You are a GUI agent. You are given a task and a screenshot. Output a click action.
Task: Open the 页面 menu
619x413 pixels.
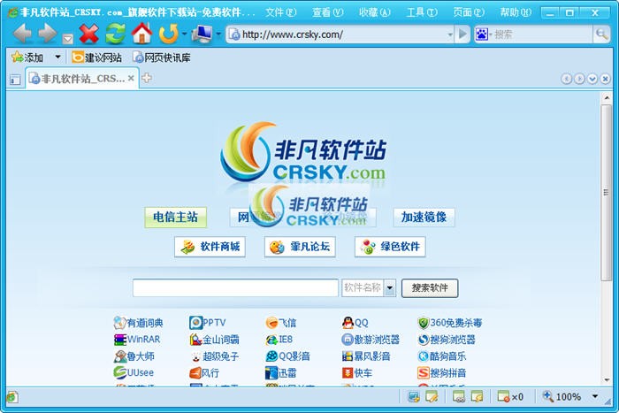click(469, 12)
